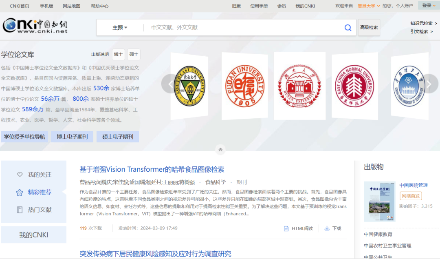
Task: Open the 中国医院管理 journal cover
Action: (x=379, y=201)
